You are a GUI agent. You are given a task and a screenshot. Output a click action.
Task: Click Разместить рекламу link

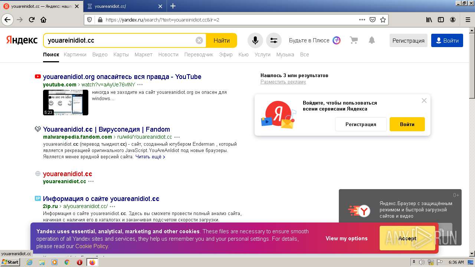click(x=283, y=82)
